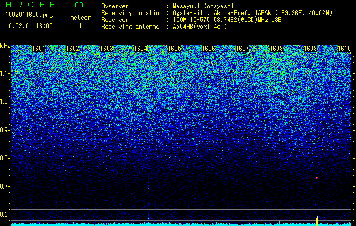
Task: Click the 1608 time marker
Action: click(x=277, y=49)
